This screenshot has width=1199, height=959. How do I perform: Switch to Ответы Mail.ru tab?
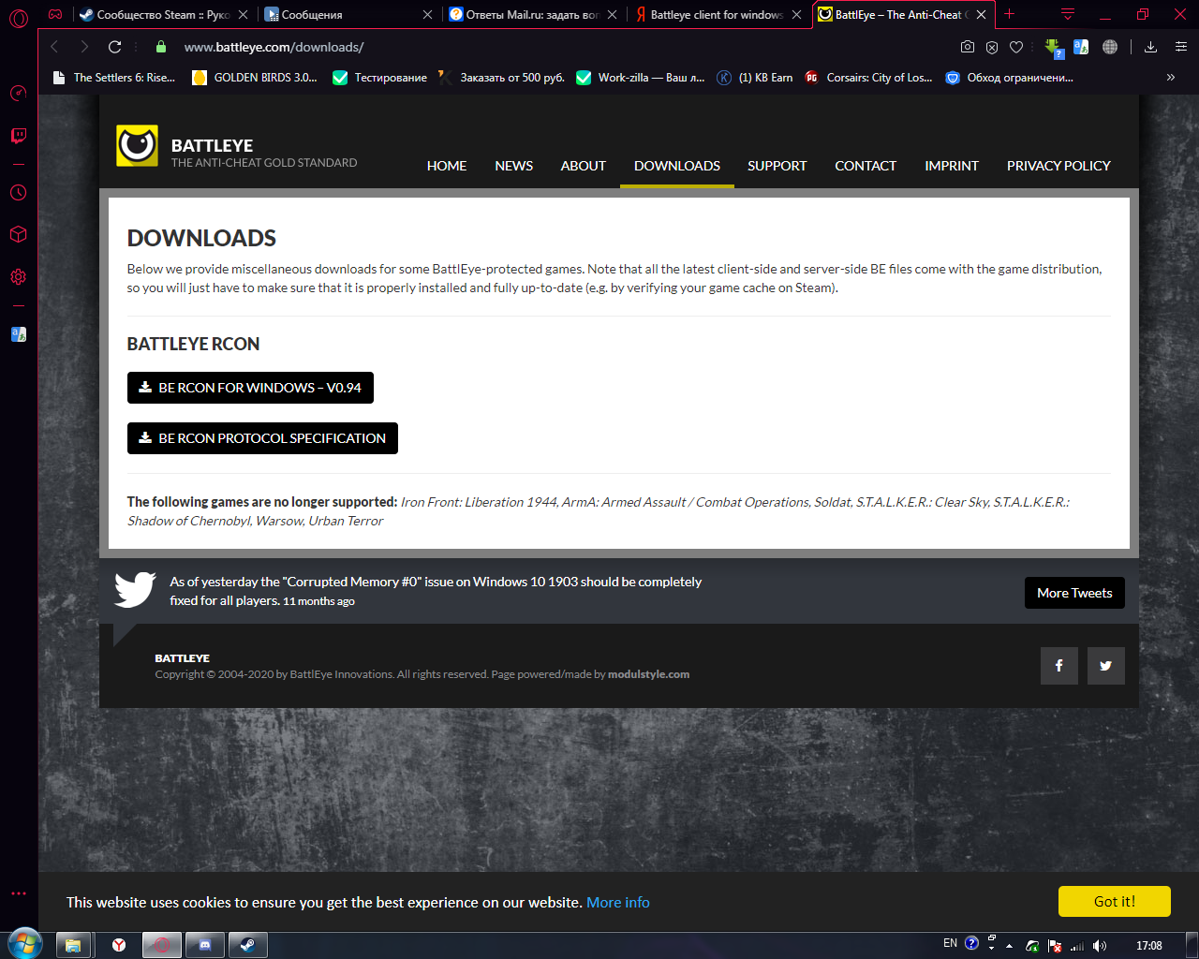531,15
